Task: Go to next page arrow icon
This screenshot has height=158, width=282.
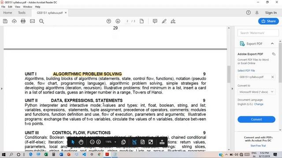Action: [118, 21]
